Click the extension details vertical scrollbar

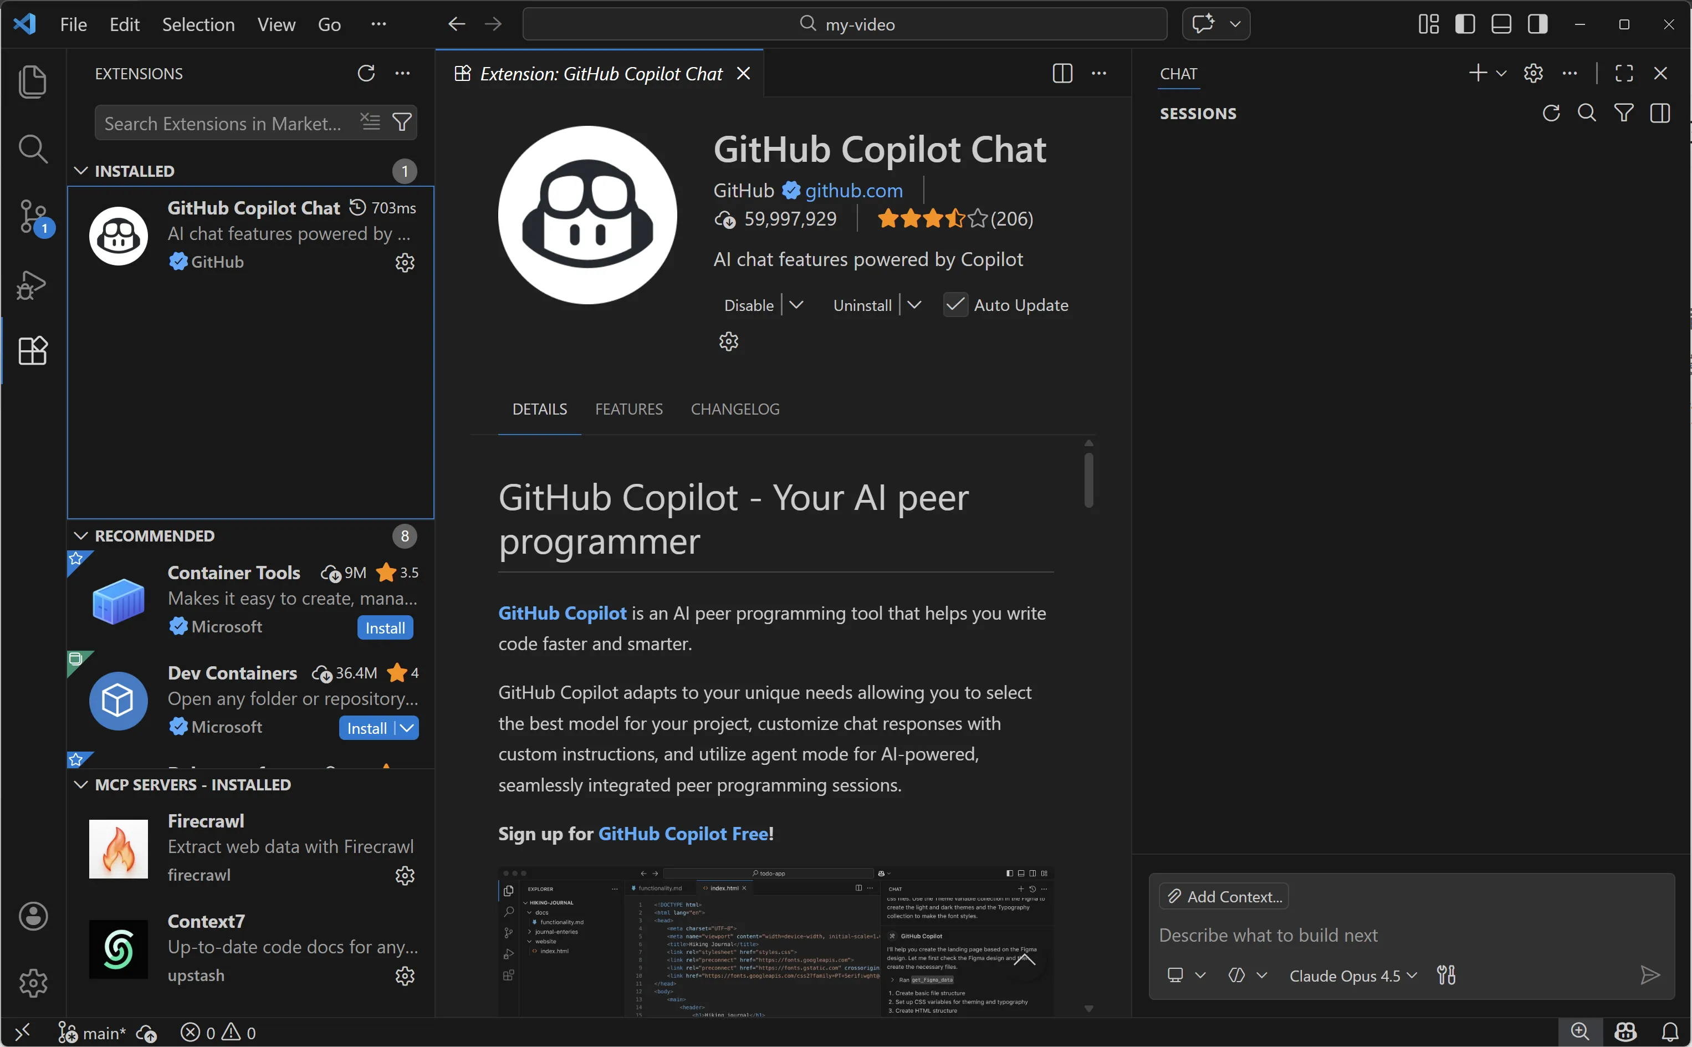pyautogui.click(x=1088, y=480)
